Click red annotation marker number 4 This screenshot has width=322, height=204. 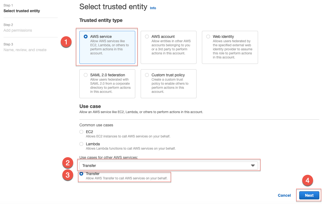307,180
